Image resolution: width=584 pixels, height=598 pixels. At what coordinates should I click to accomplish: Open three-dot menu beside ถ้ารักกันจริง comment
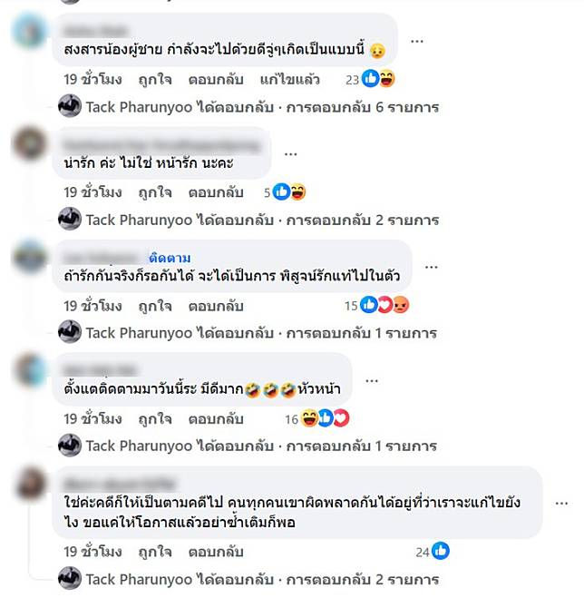click(431, 267)
